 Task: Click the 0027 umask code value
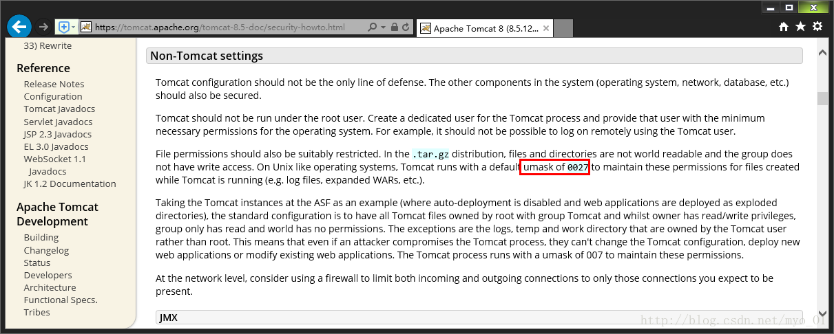click(x=578, y=167)
